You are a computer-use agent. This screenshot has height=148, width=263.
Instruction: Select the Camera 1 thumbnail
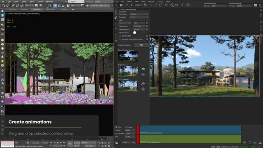pos(128,71)
